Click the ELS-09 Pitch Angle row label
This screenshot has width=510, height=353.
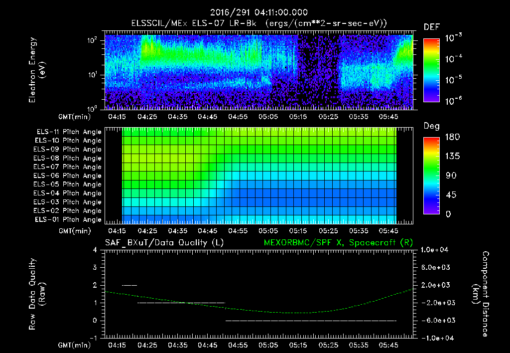point(67,150)
